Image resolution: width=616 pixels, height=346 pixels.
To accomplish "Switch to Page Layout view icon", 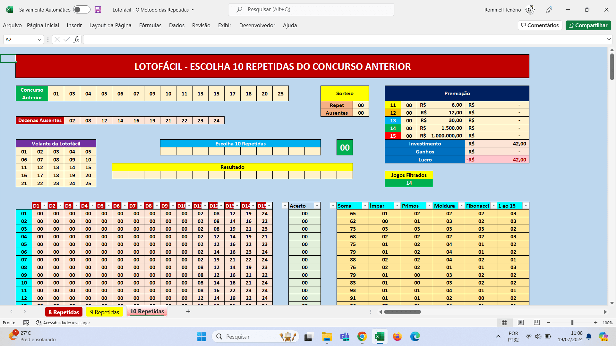I will [x=521, y=322].
